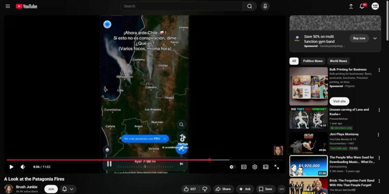Enter full screen mode

277,167
